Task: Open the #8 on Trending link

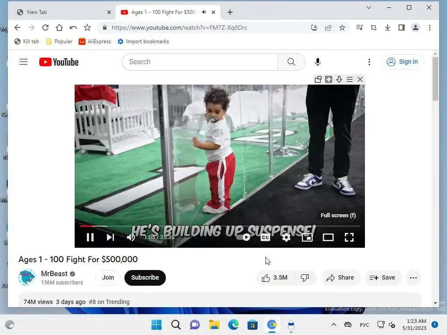Action: 109,302
